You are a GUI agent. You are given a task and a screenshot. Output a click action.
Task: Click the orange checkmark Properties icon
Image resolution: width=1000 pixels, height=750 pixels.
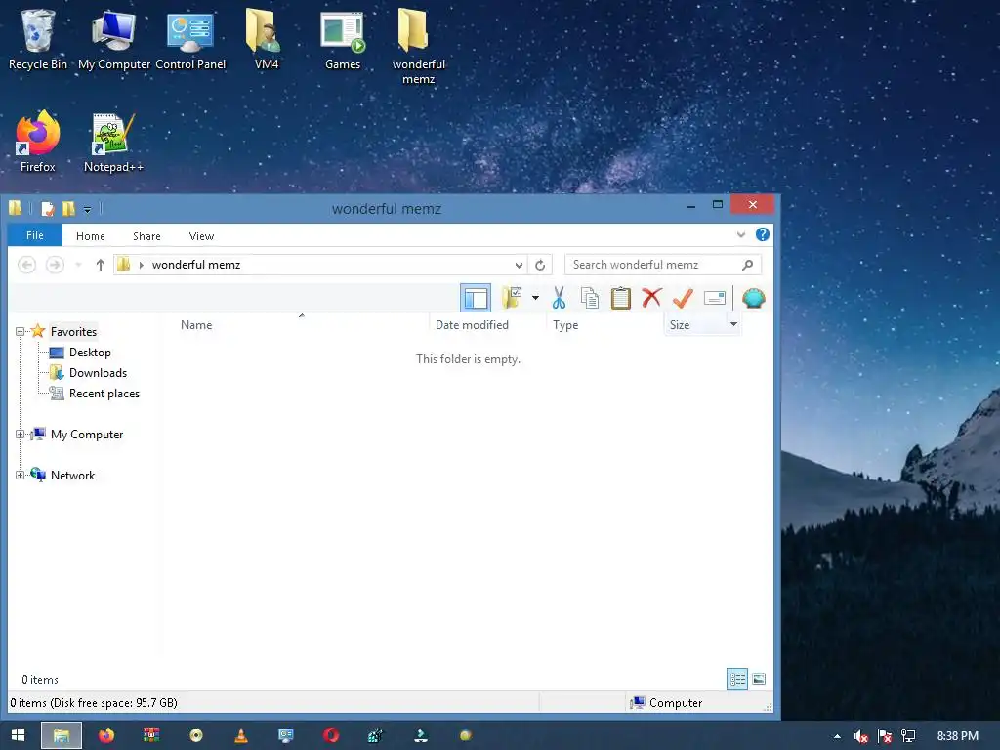click(x=683, y=298)
